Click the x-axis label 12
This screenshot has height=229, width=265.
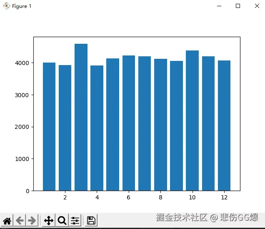(224, 197)
